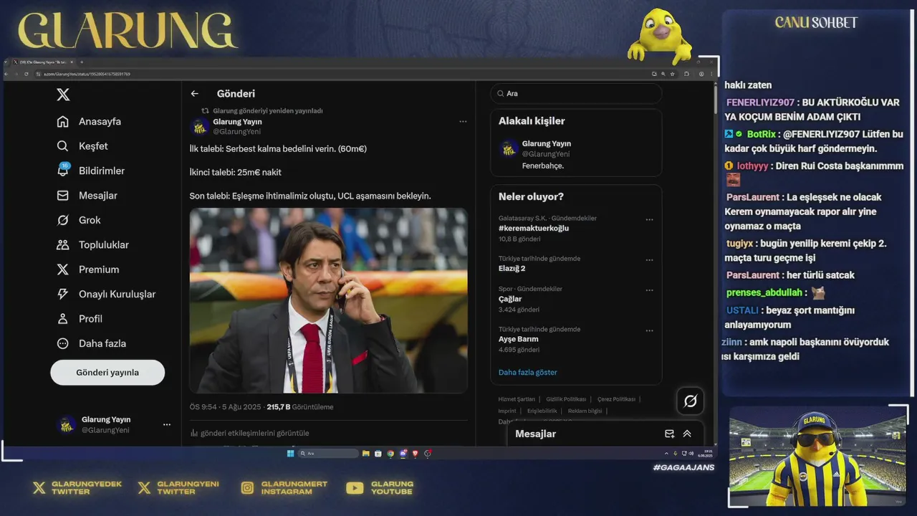Image resolution: width=917 pixels, height=516 pixels.
Task: Open the three-dot menu on Glarung Yayın post
Action: tap(463, 122)
